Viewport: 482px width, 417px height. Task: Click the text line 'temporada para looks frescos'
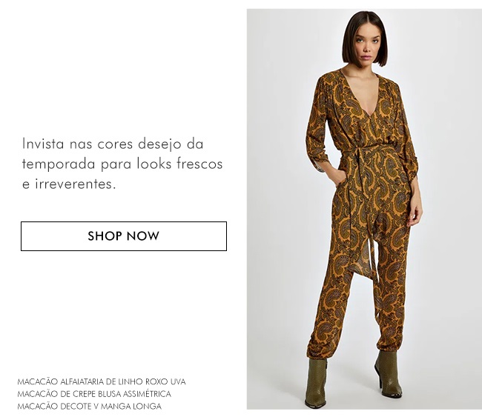(x=122, y=164)
